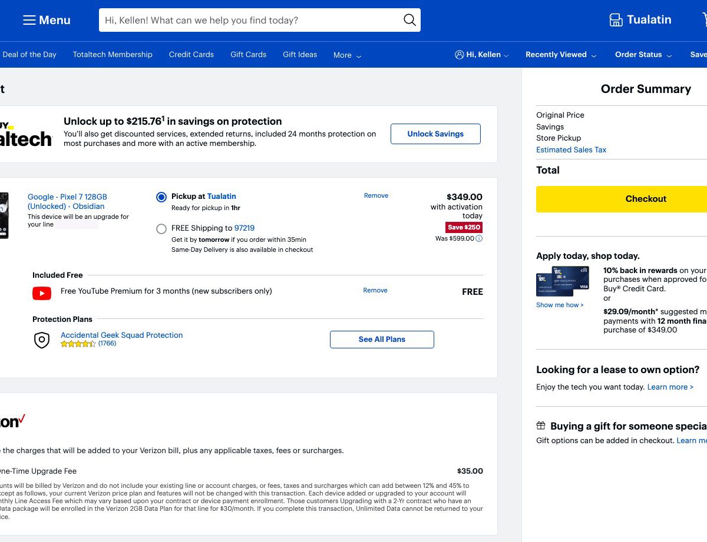Click the Geek Squad shield icon
Viewport: 707px width, 542px height.
(x=42, y=340)
